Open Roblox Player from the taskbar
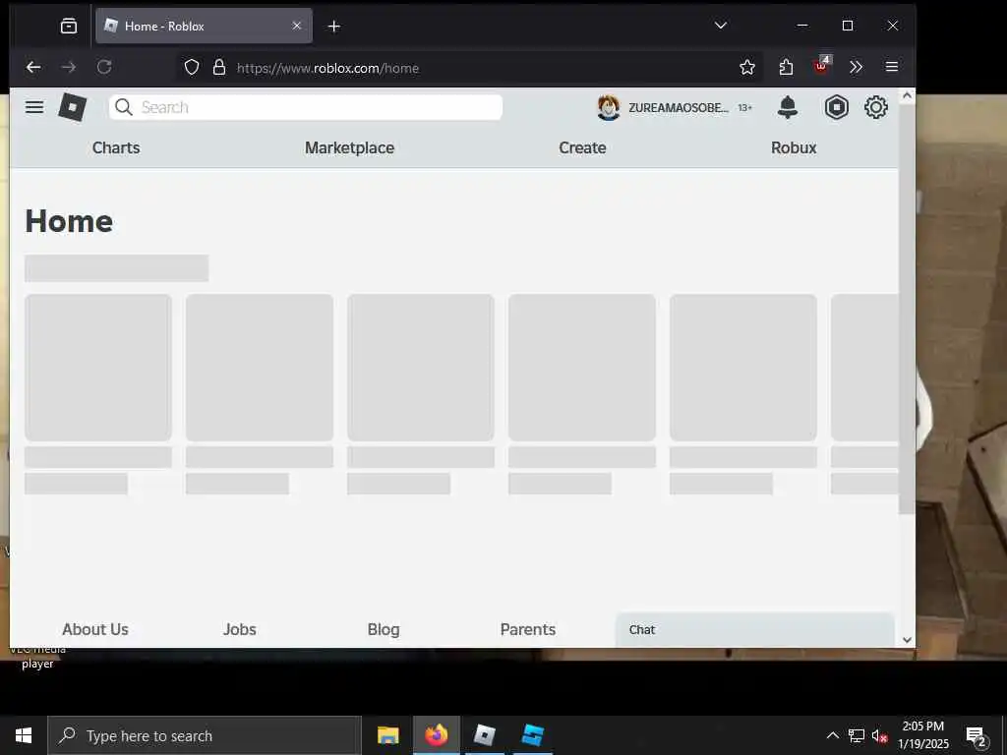The image size is (1007, 755). (484, 735)
